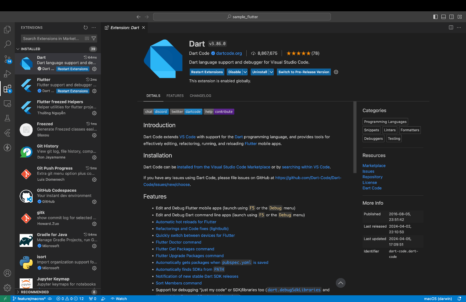Image resolution: width=466 pixels, height=302 pixels.
Task: Open notifications bell in status bar
Action: point(459,299)
